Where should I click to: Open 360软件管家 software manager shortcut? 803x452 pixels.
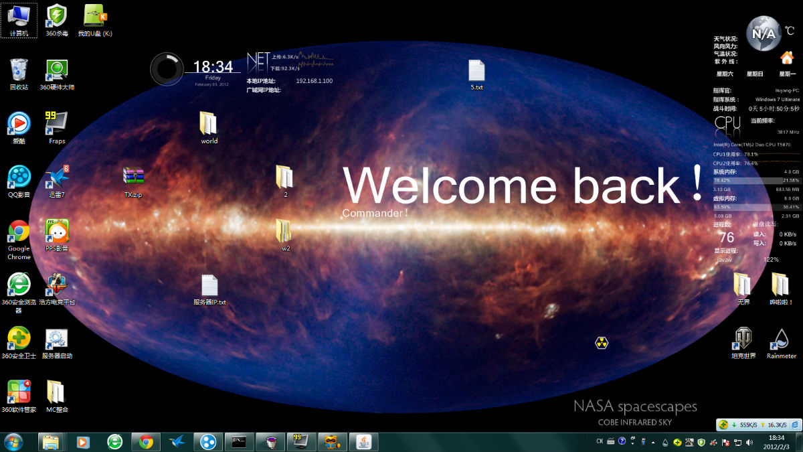pos(19,396)
